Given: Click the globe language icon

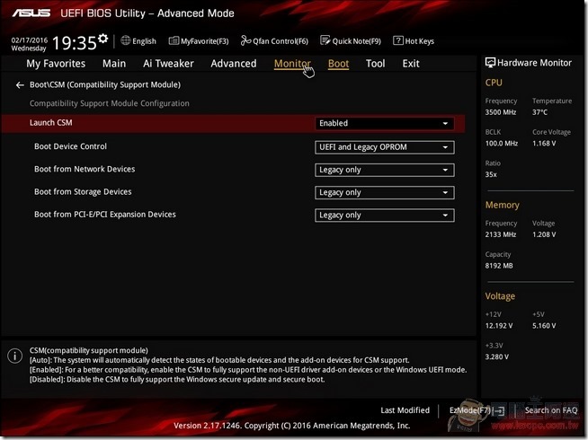Looking at the screenshot, I should click(126, 40).
